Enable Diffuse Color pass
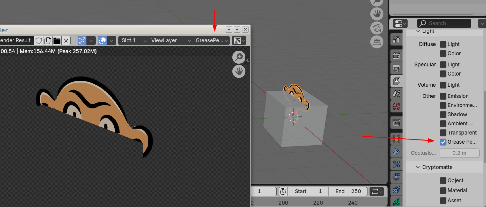This screenshot has height=207, width=486. 443,53
